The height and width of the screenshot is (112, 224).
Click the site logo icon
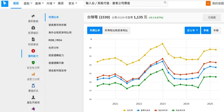pyautogui.click(x=5, y=3)
